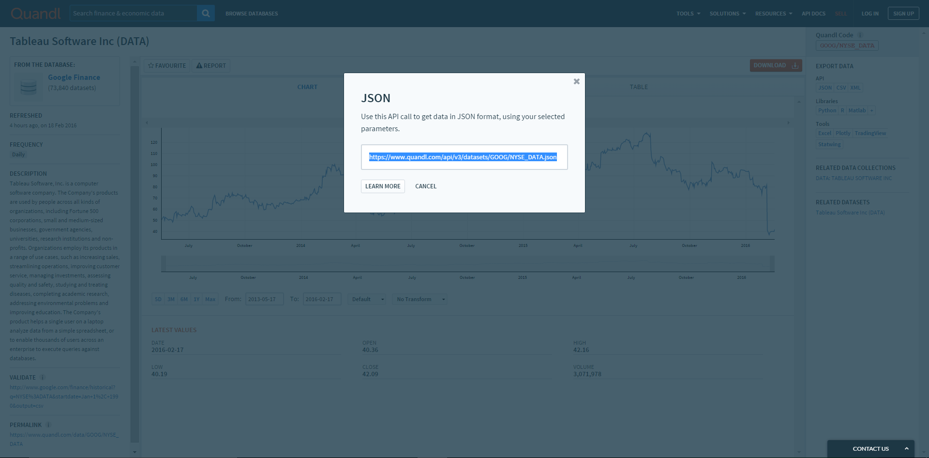Cancel the JSON dialog

[426, 186]
